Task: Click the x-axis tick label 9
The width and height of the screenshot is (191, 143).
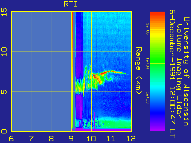Action: [71, 139]
